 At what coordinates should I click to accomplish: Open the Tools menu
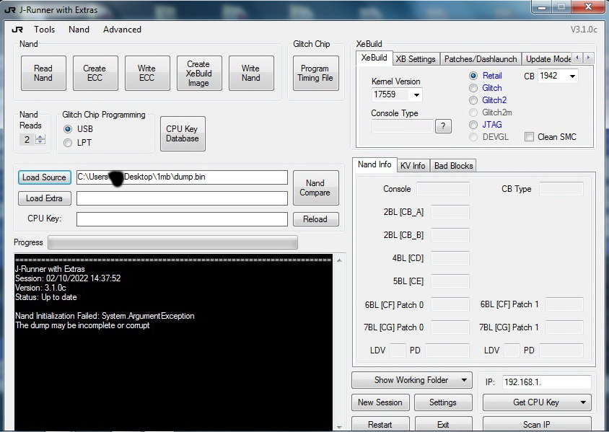pos(44,30)
